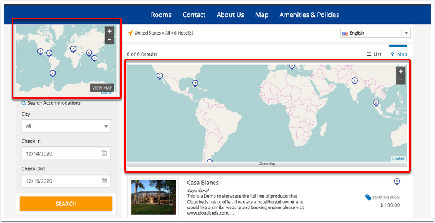Select map marker 5 on large map

[354, 81]
